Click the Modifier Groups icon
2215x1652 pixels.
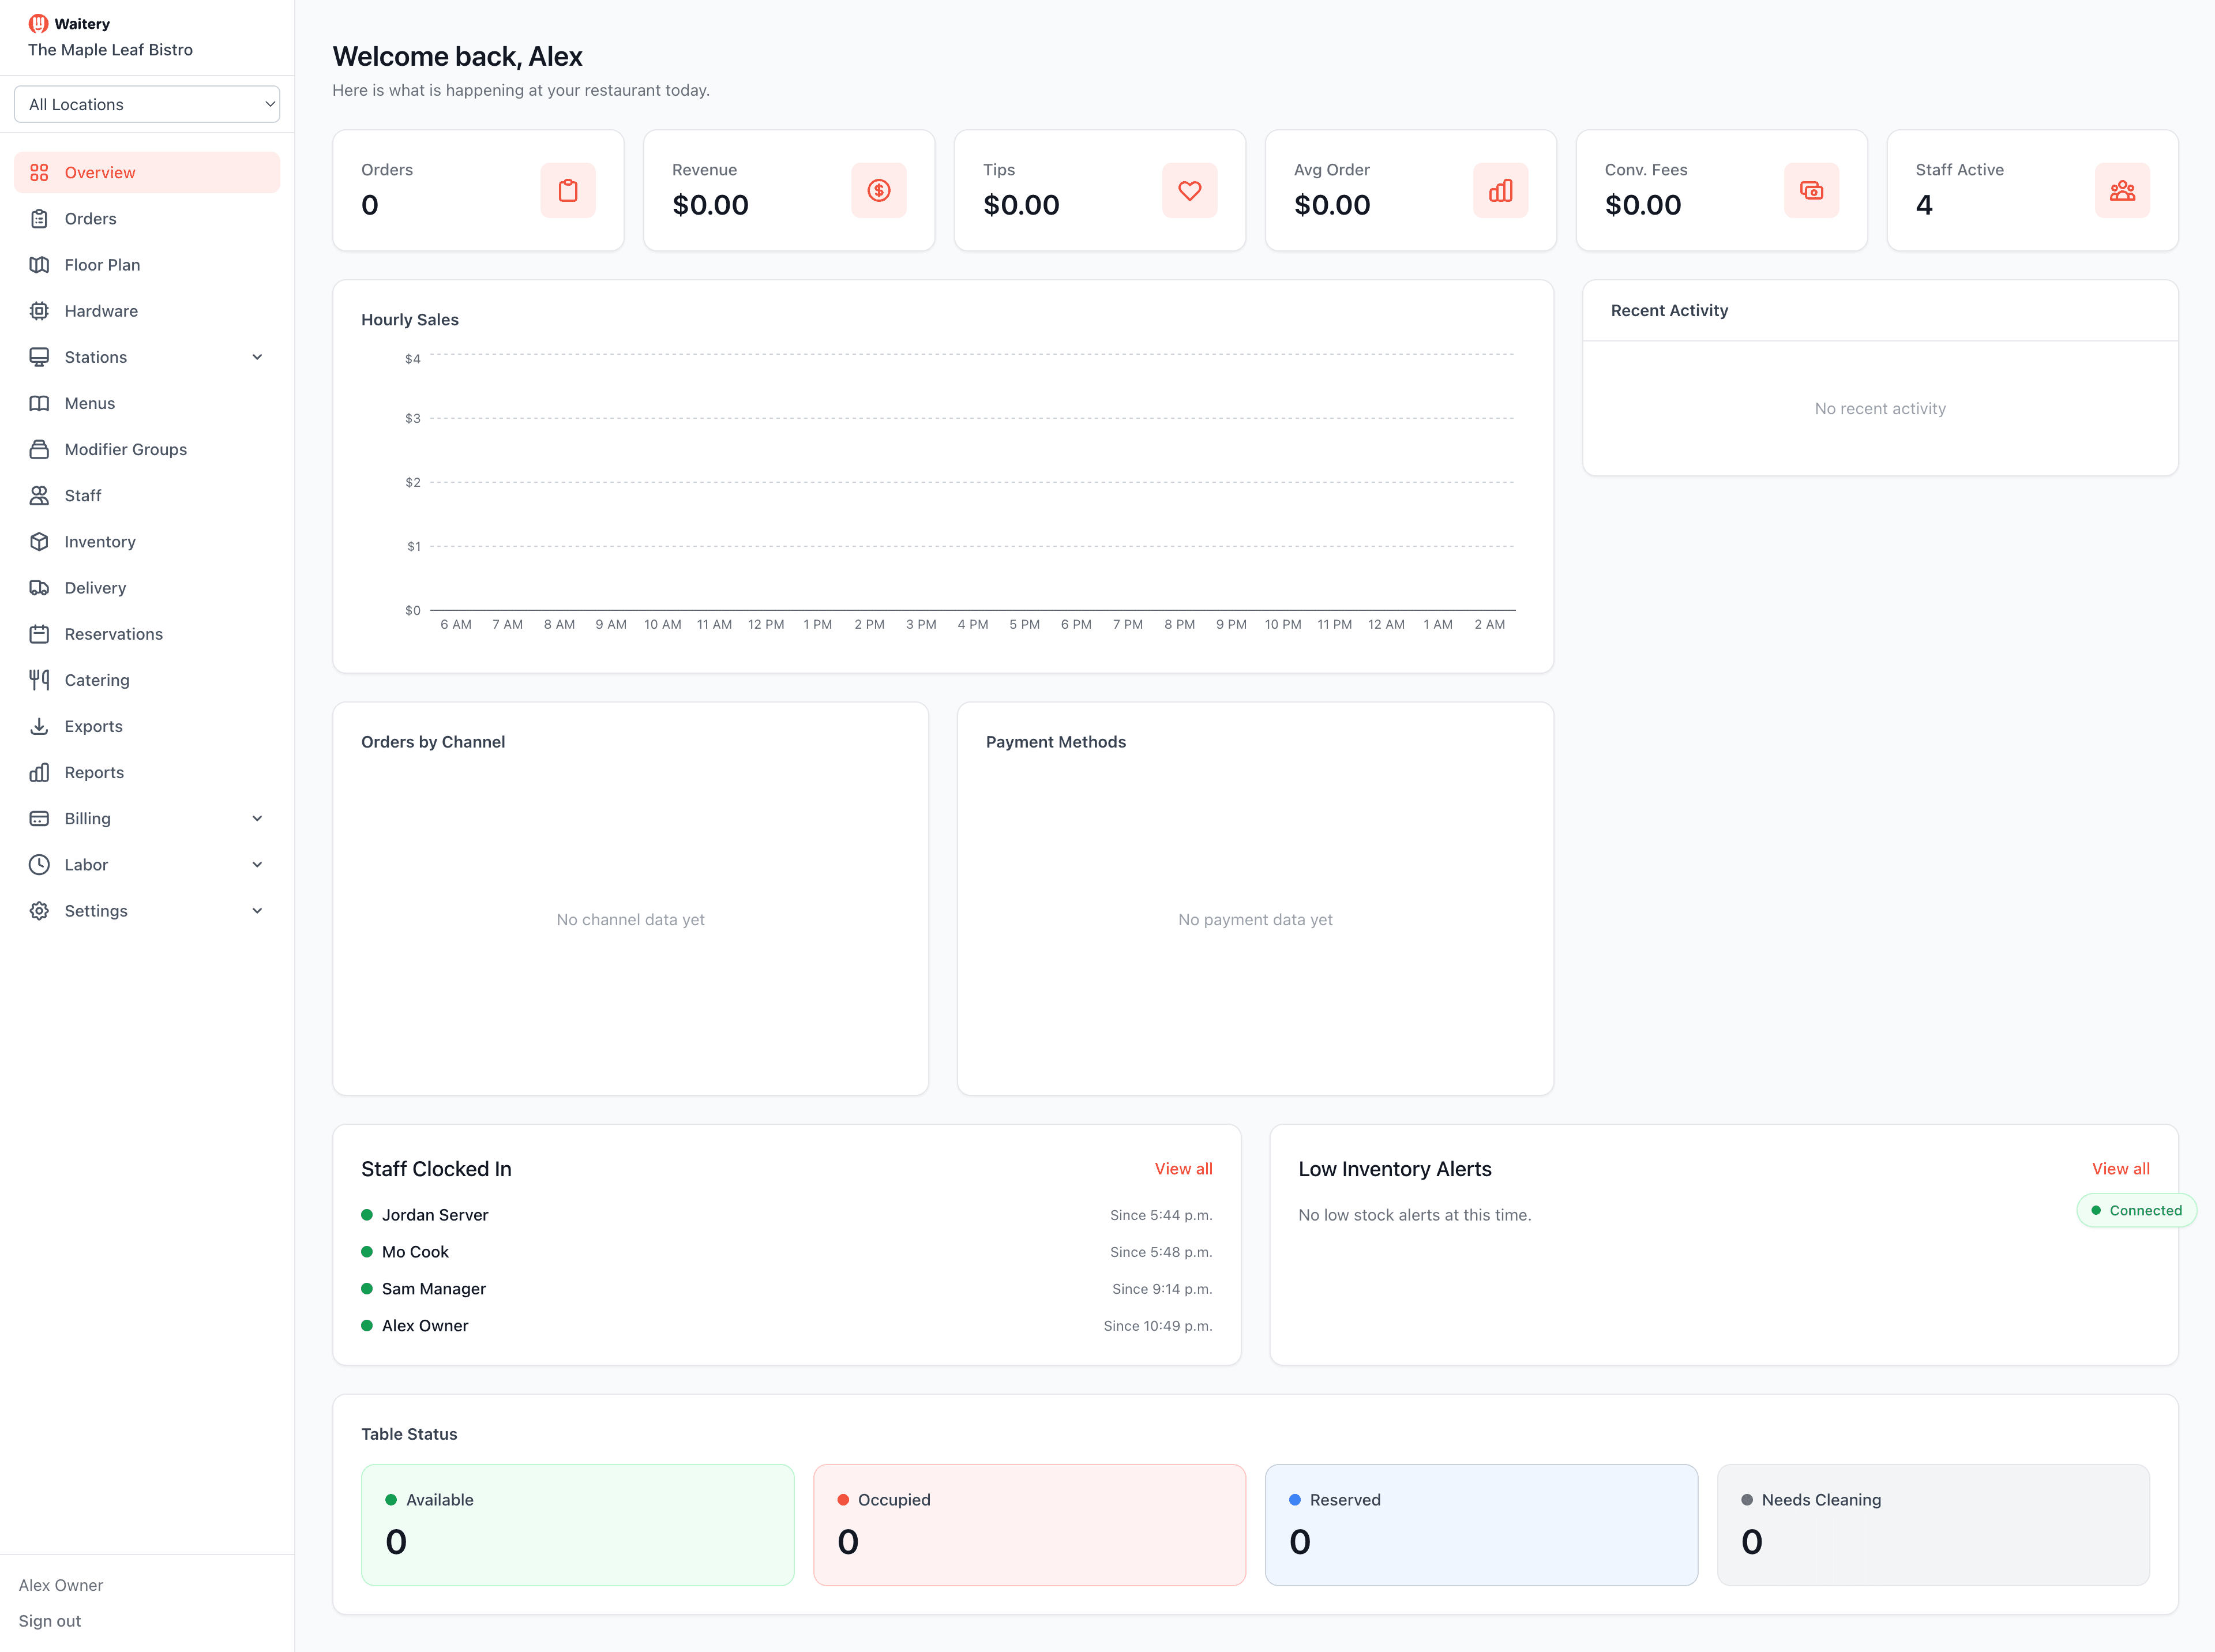[39, 449]
